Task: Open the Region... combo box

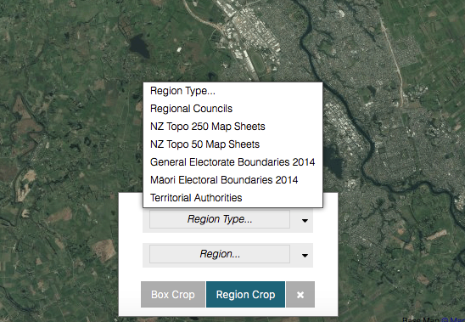Action: [x=220, y=254]
